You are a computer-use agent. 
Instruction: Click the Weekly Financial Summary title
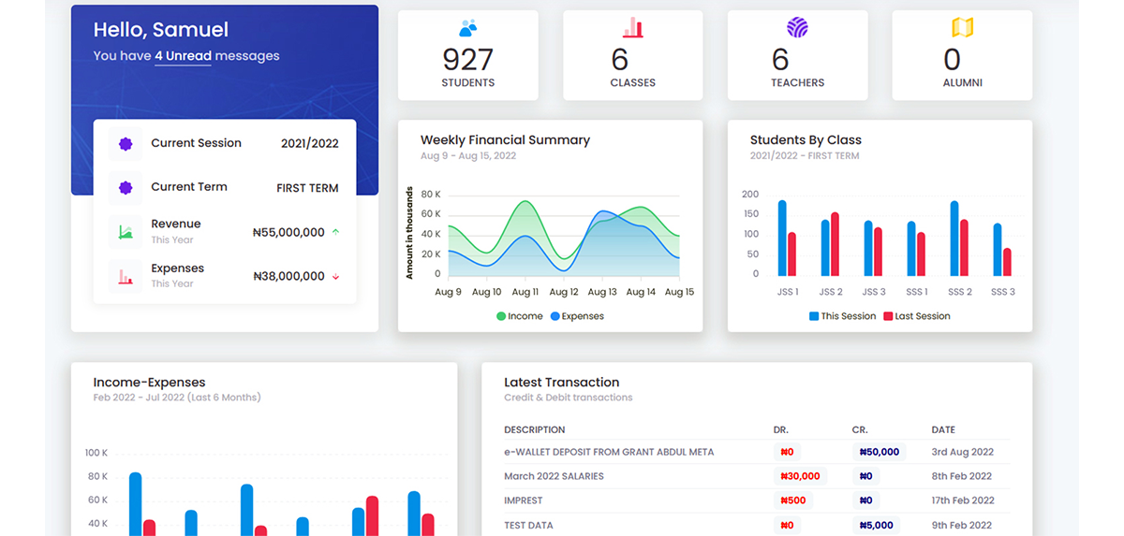505,140
